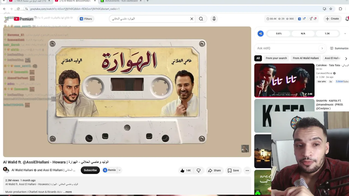
Task: Subscribe to the Al Walid Hallani channel
Action: pos(90,170)
